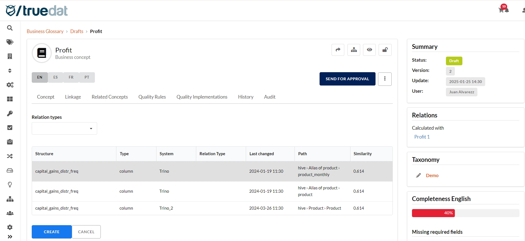
Task: Switch to the Quality Rules tab
Action: pos(152,97)
